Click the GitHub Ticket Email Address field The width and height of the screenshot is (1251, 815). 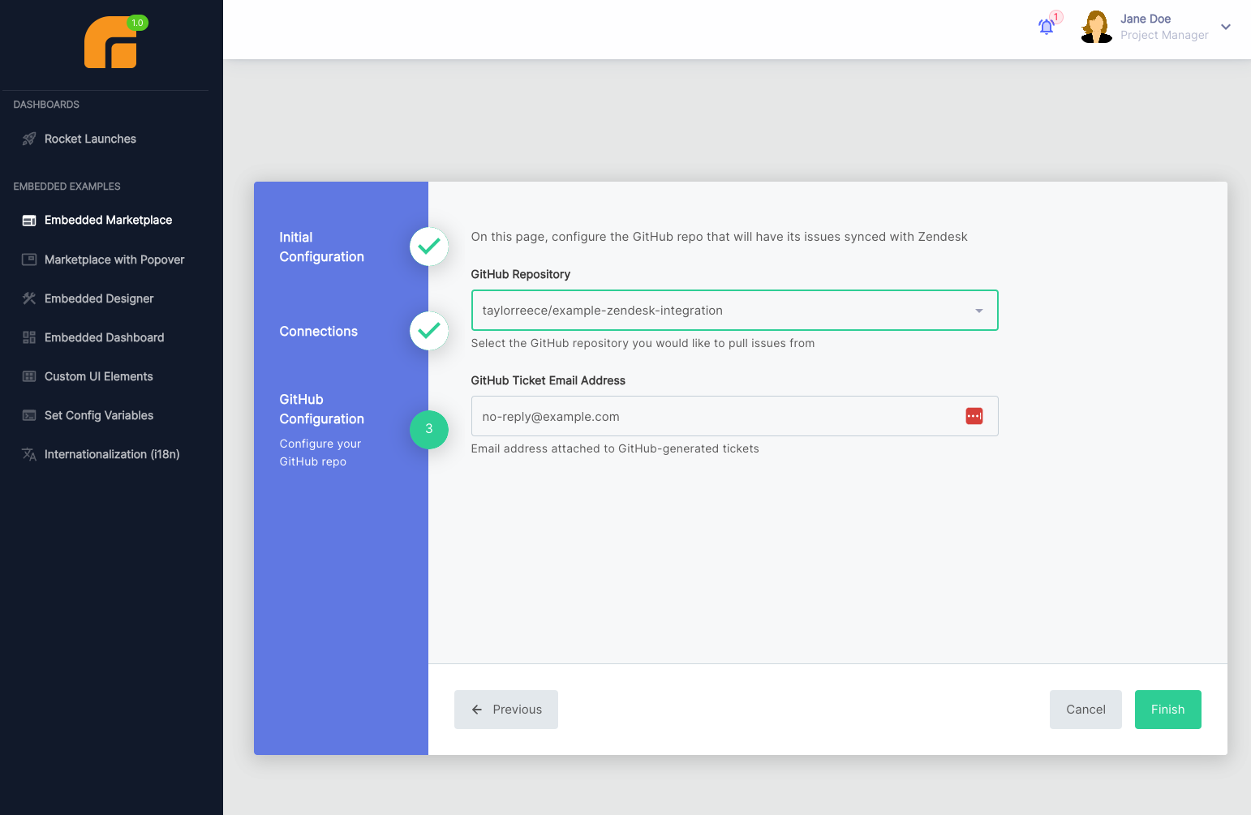[714, 416]
